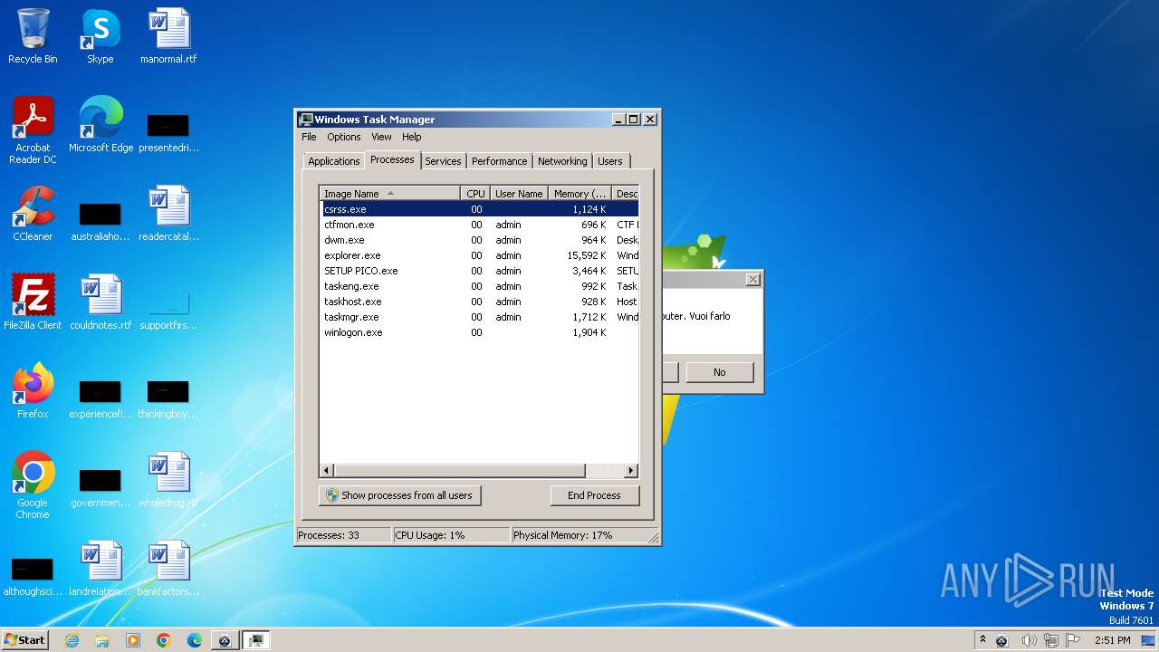Click the taskbar clock showing 2:51 PM

1112,640
